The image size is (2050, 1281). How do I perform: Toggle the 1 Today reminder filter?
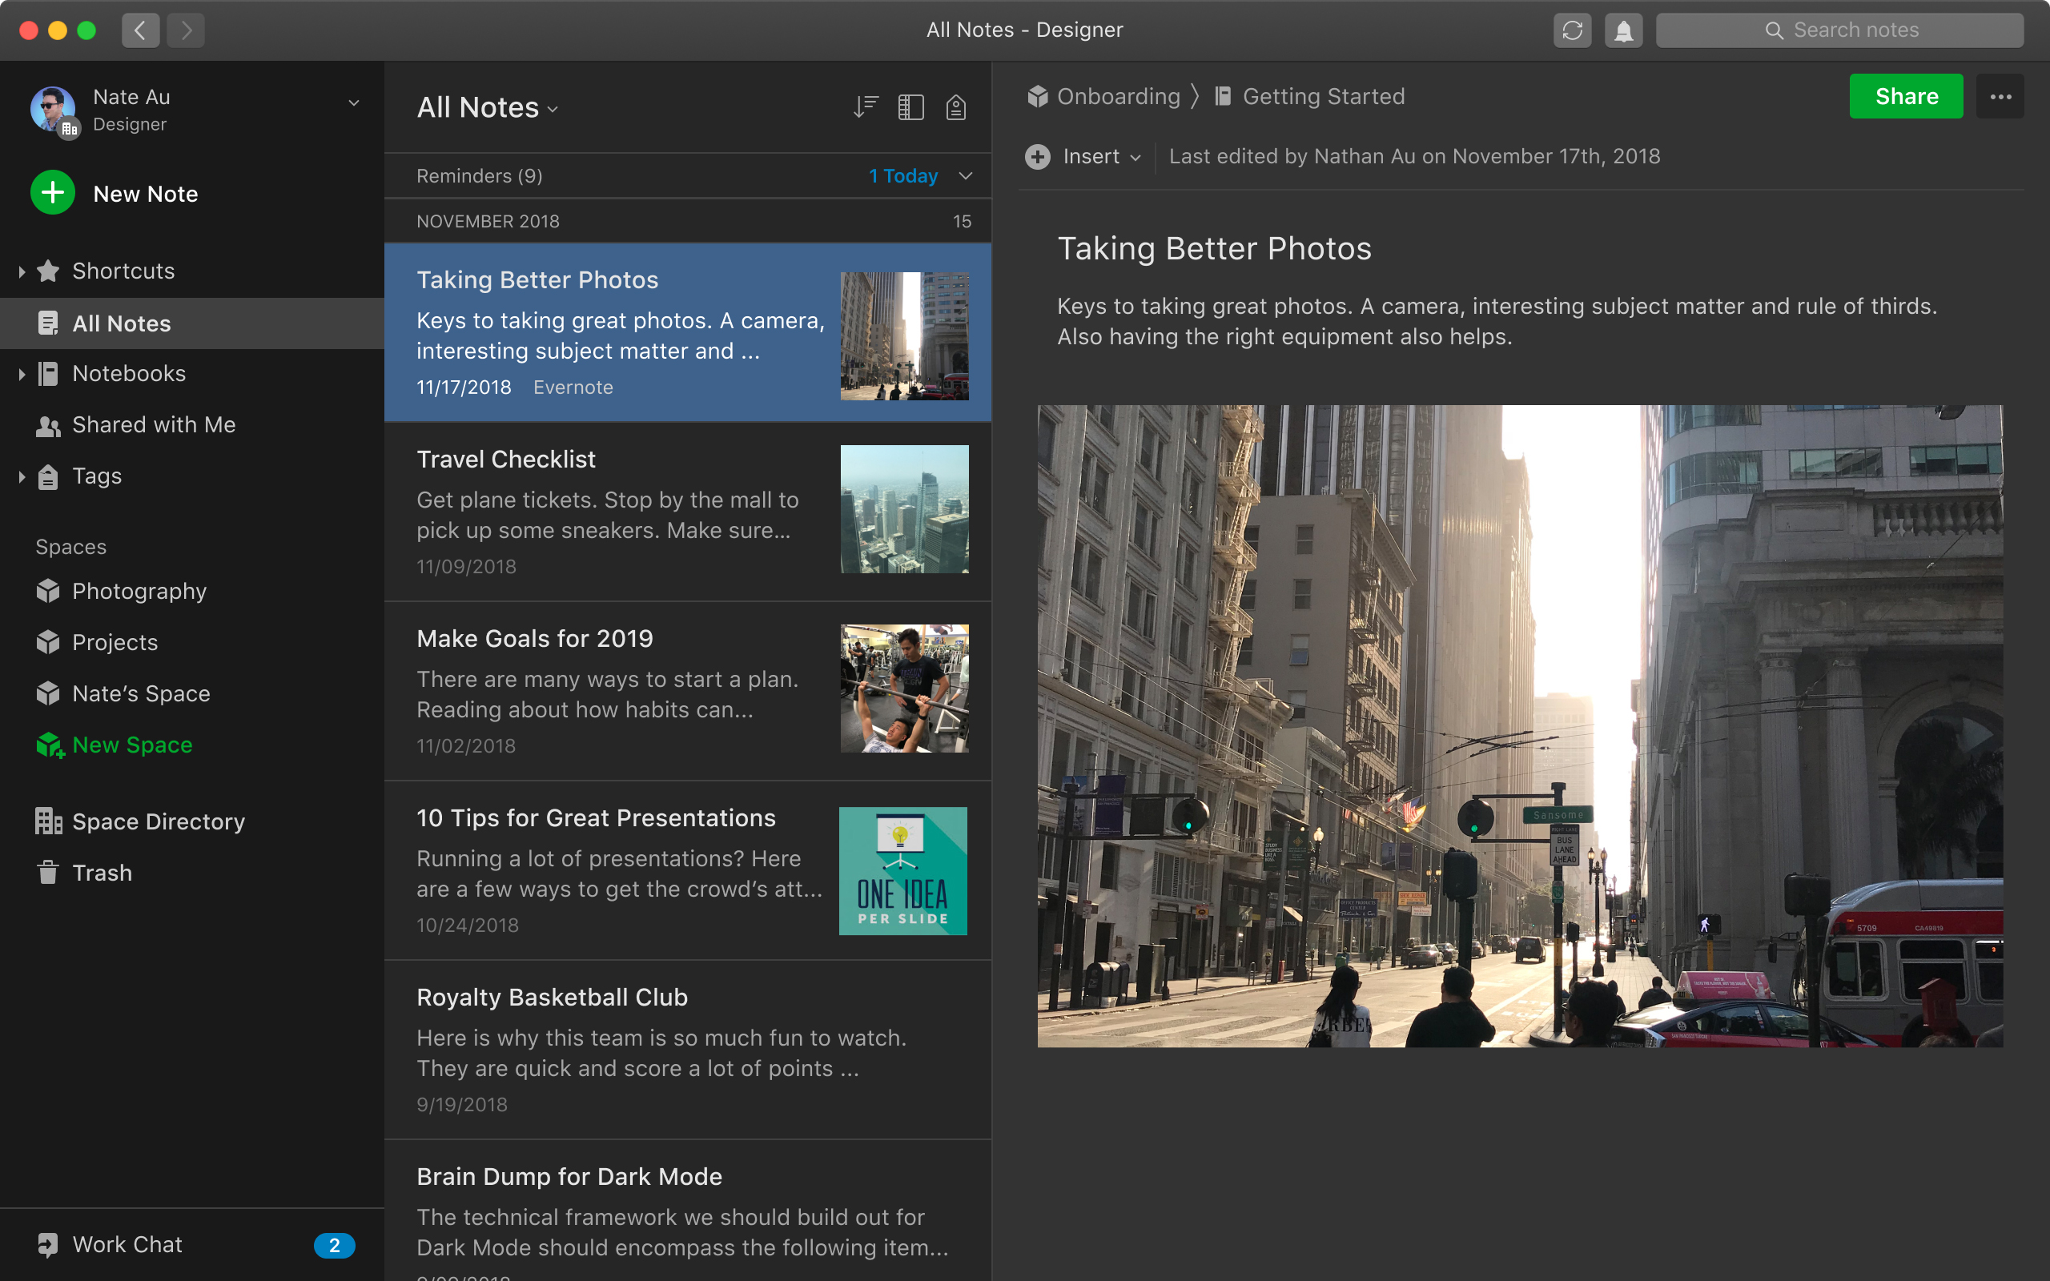pos(903,175)
